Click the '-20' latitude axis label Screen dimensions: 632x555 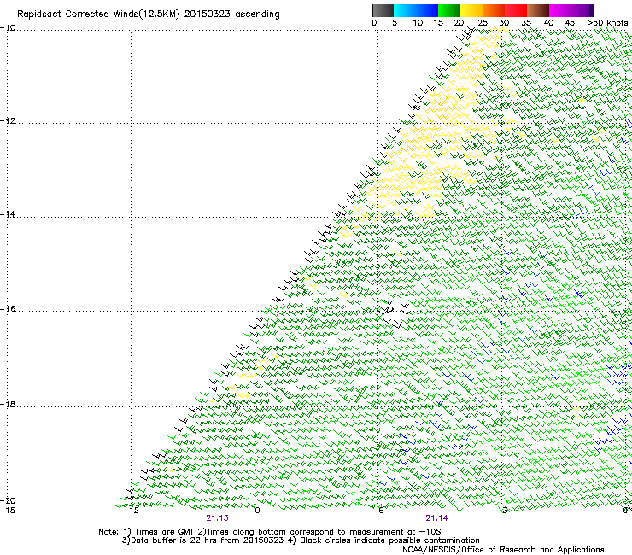8,500
